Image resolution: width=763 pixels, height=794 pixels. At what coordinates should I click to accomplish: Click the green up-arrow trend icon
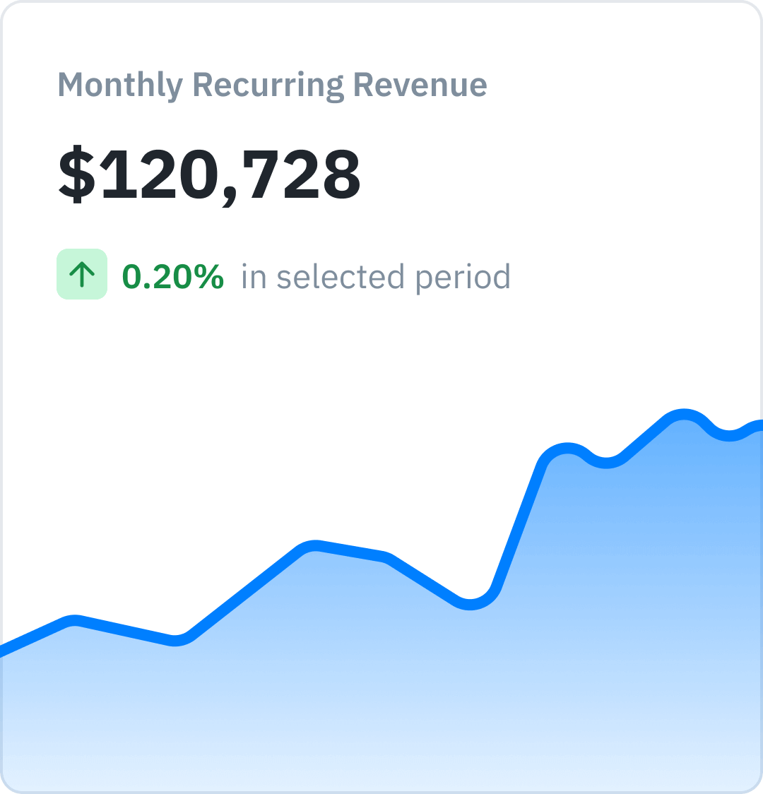point(82,274)
